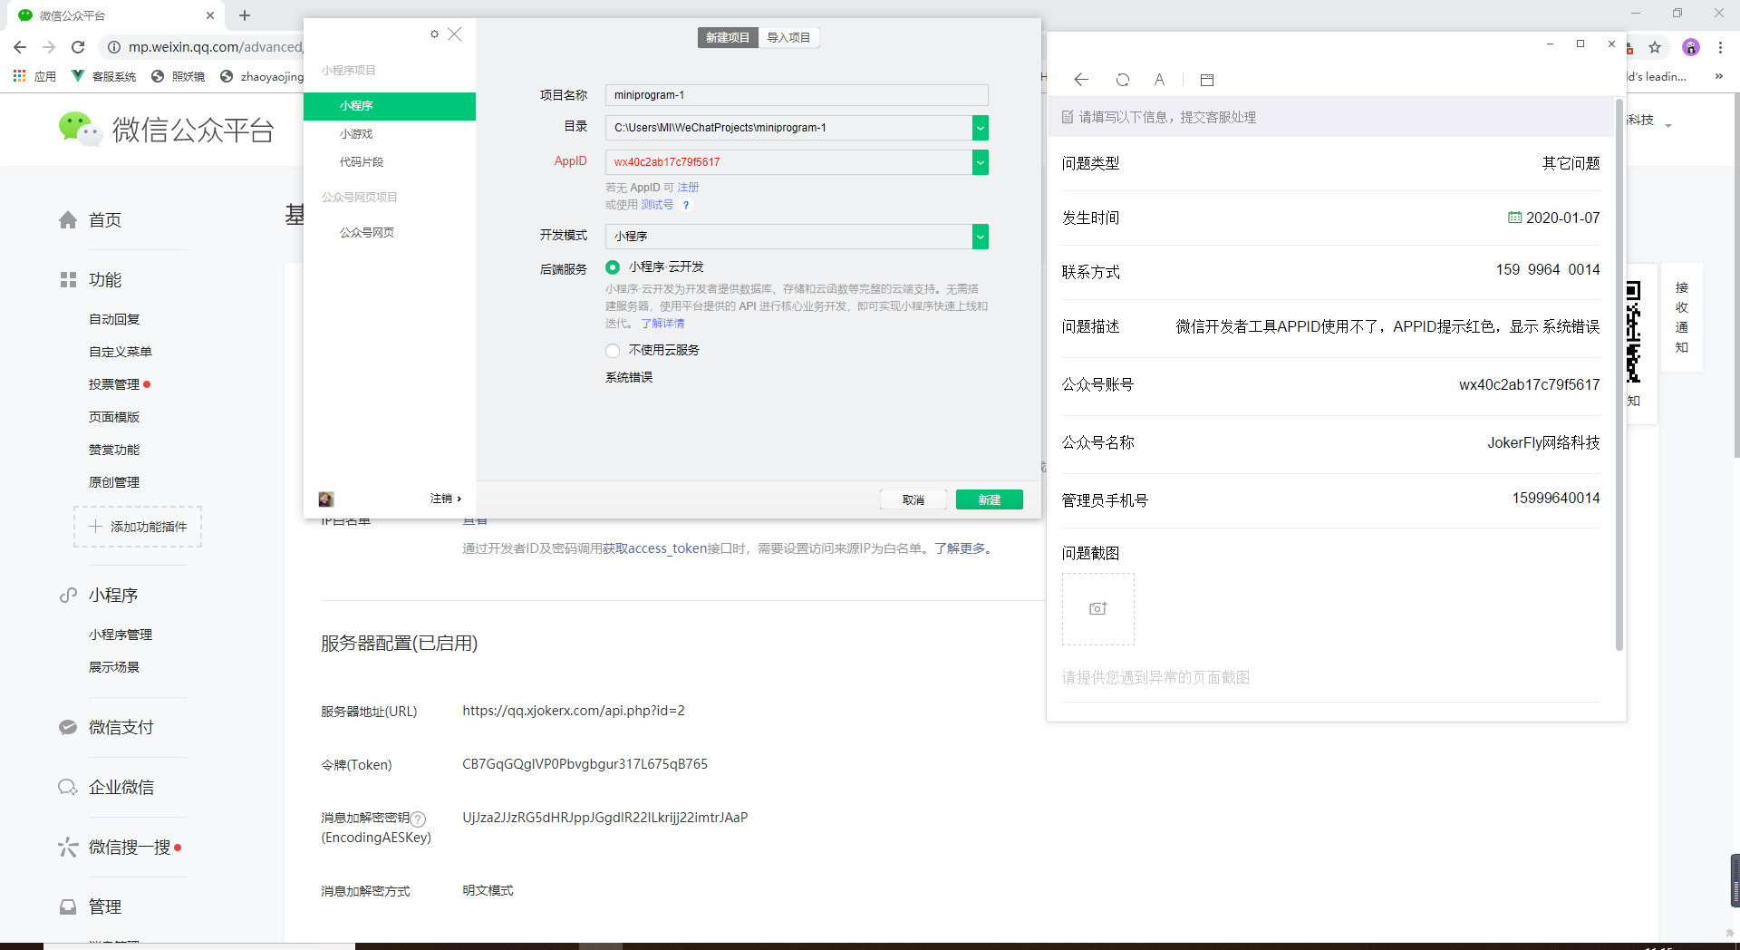Open 小程序管理 in the sidebar
1740x950 pixels.
121,635
